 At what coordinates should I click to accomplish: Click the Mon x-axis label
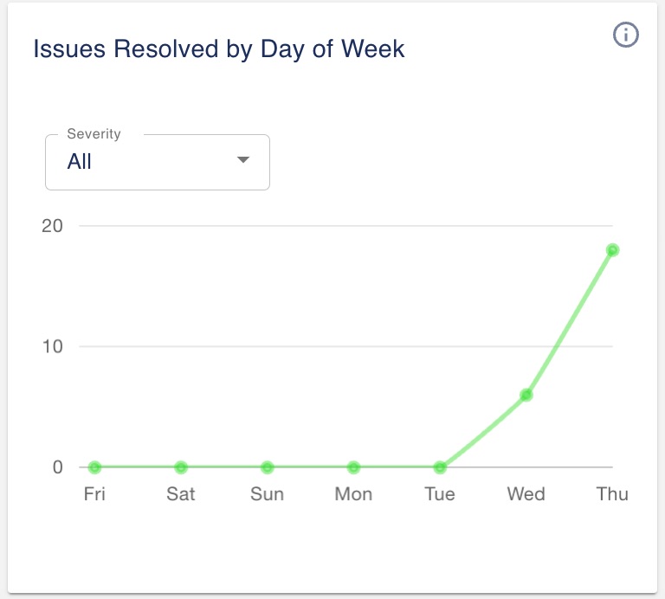pos(353,494)
